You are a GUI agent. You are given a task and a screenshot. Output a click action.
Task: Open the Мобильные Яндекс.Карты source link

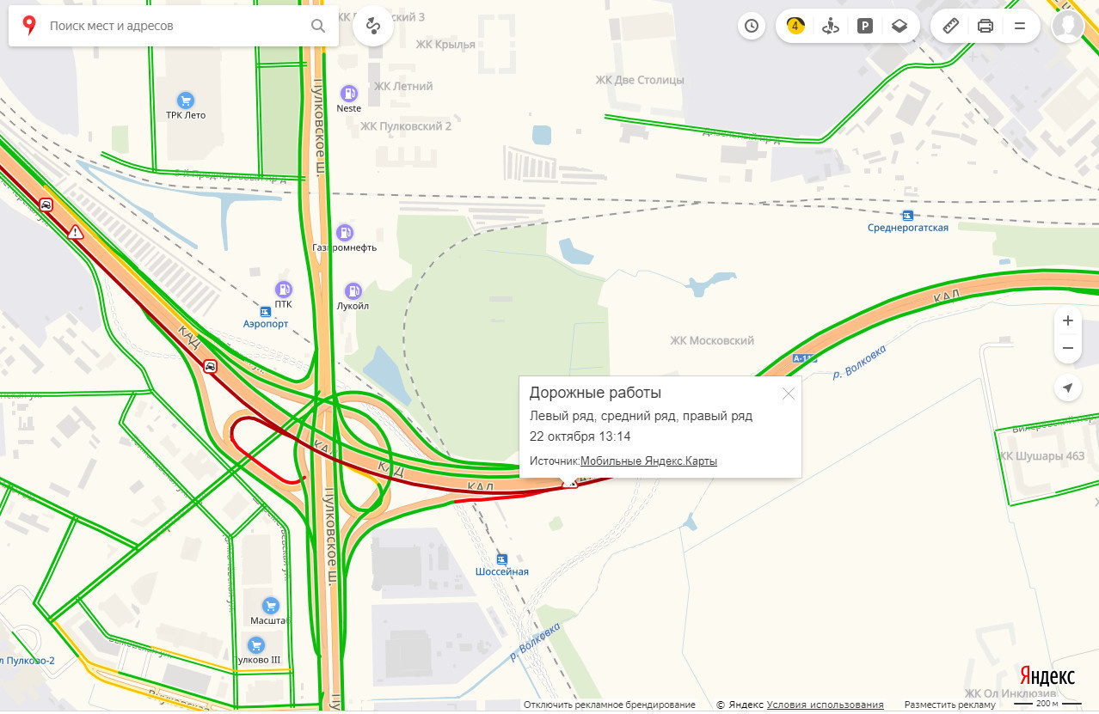(x=648, y=461)
